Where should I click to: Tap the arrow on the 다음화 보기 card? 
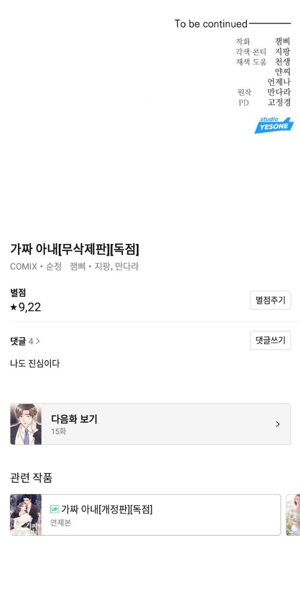click(x=278, y=424)
